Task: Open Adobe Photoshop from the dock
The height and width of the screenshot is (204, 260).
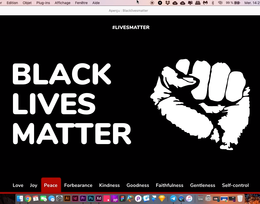Action: tap(91, 198)
